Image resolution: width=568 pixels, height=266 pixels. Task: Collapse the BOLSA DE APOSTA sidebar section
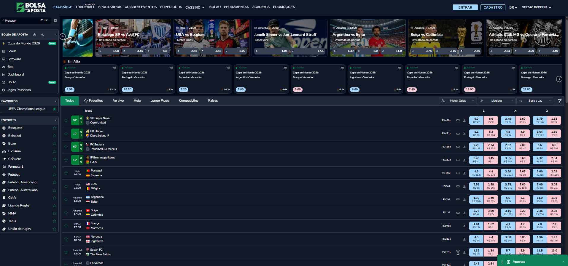[55, 35]
